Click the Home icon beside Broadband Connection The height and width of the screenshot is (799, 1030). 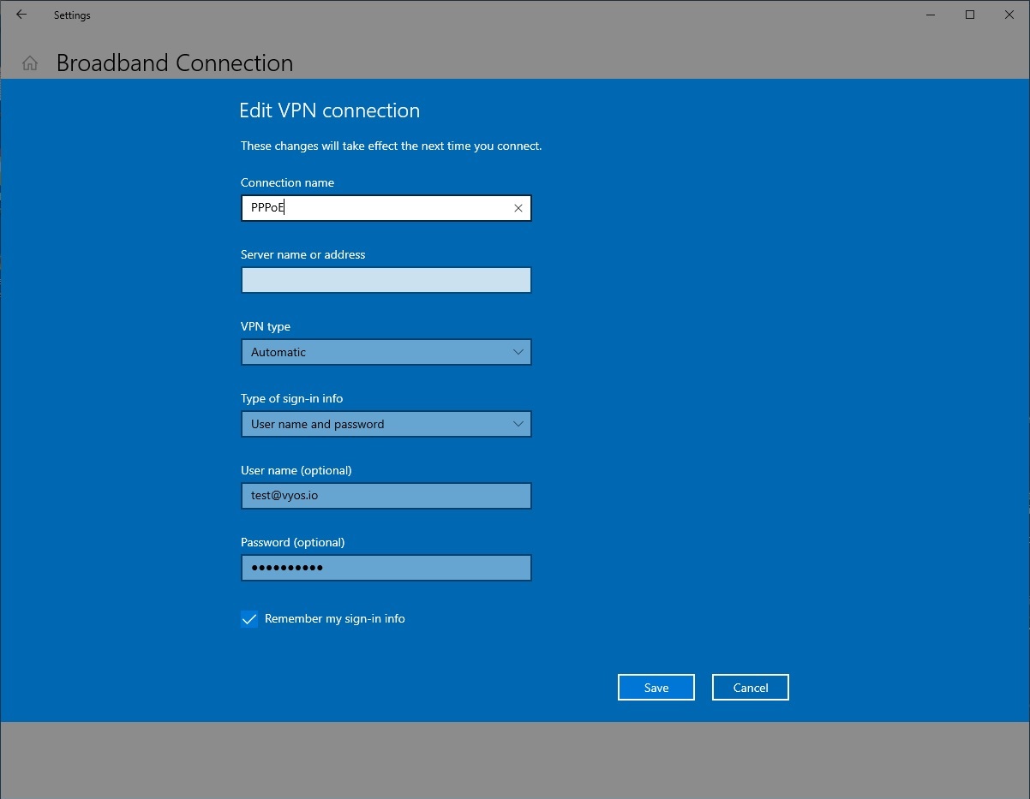click(x=30, y=63)
